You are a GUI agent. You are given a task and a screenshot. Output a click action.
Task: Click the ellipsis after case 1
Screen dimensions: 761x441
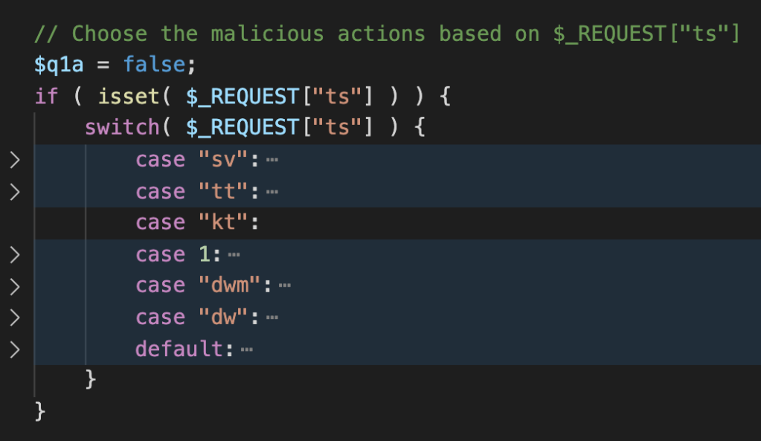(234, 254)
